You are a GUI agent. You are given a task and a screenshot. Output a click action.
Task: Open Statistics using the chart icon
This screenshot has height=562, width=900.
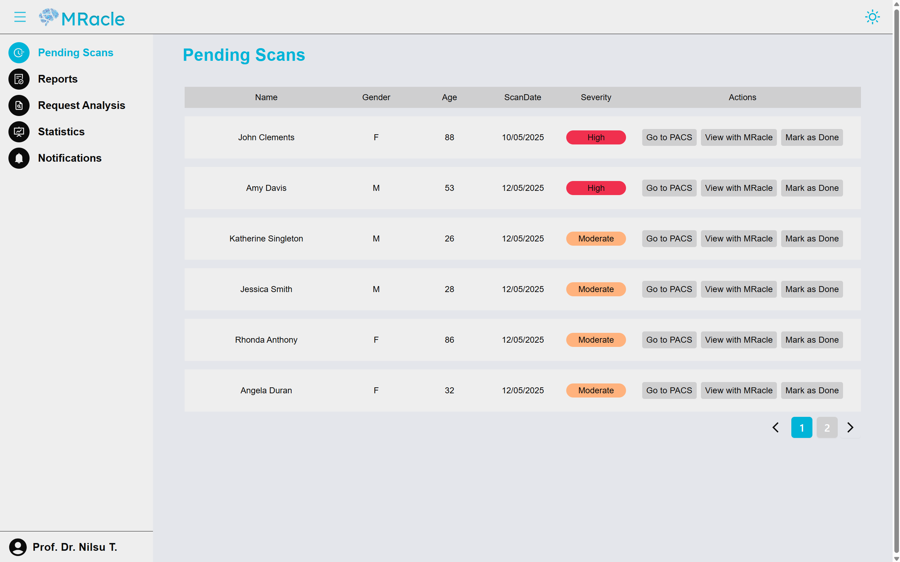(x=19, y=131)
